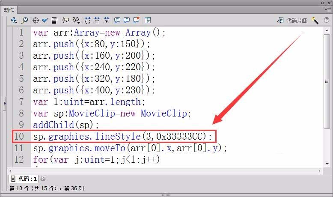Click the vertical scrollbar down arrow
Image resolution: width=333 pixels, height=197 pixels.
[x=327, y=164]
